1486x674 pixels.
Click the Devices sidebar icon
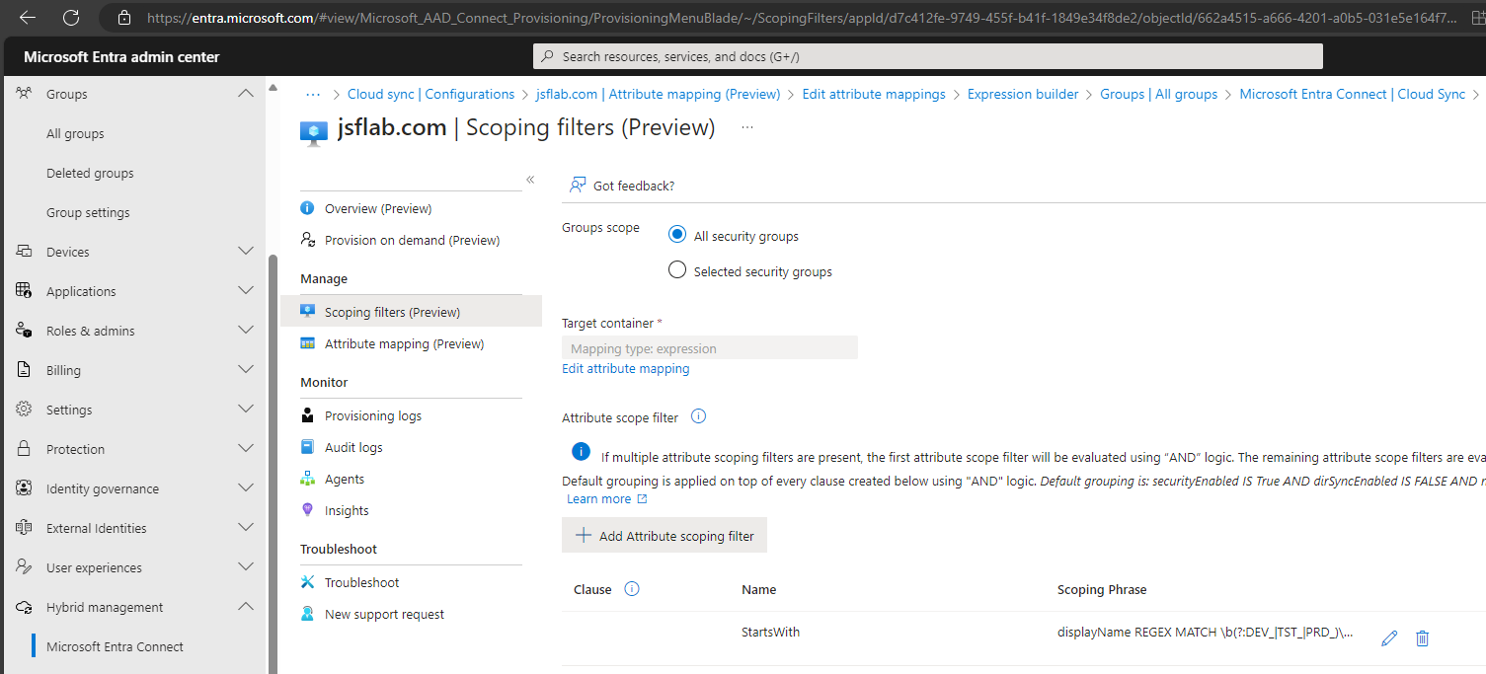(x=25, y=252)
